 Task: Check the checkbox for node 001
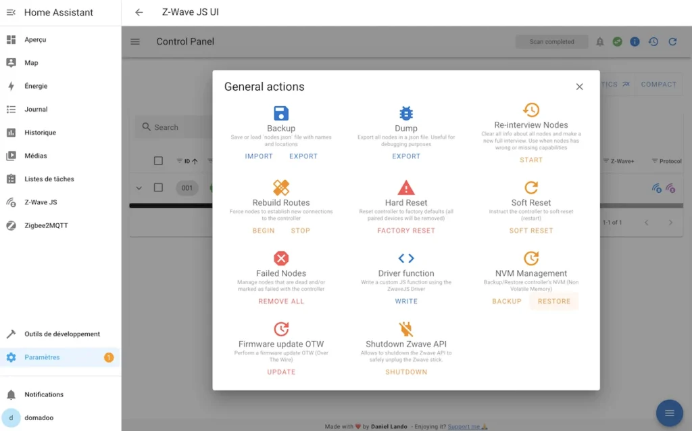click(x=158, y=187)
